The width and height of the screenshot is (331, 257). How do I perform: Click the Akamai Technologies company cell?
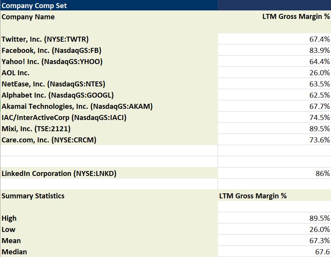[77, 107]
